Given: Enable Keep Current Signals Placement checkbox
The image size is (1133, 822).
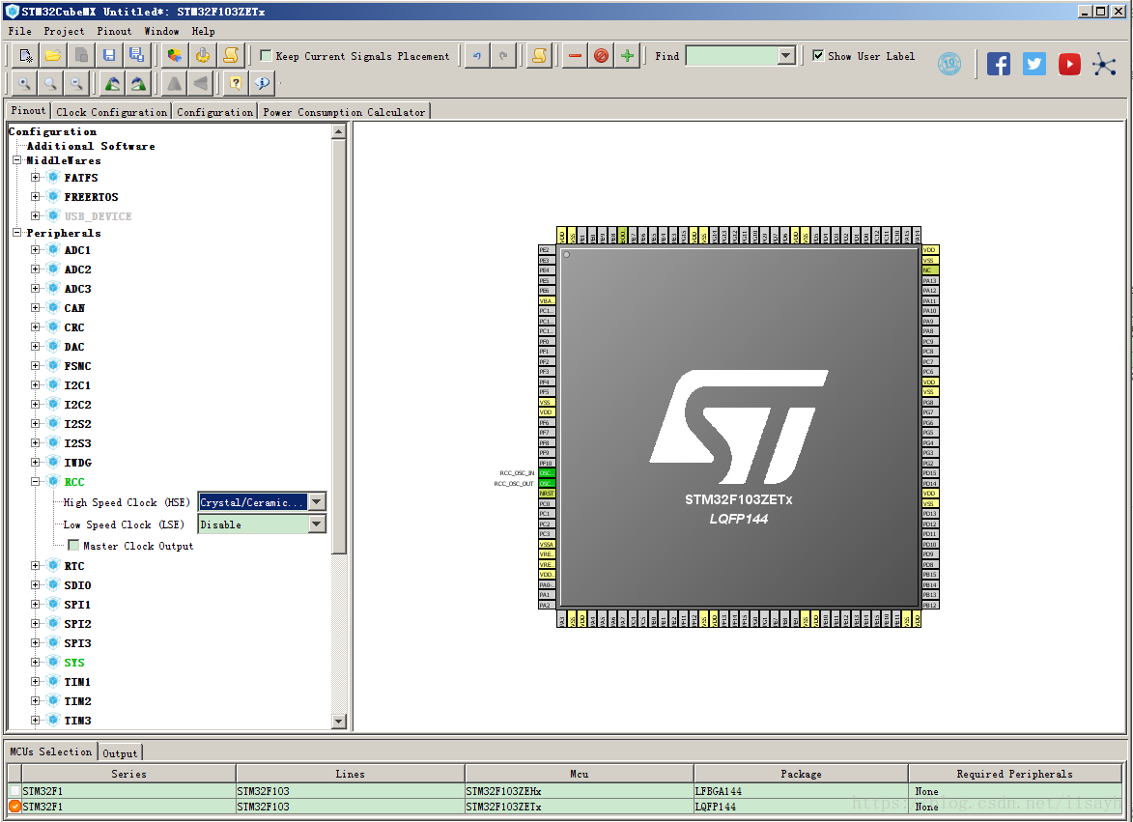Looking at the screenshot, I should [x=266, y=56].
